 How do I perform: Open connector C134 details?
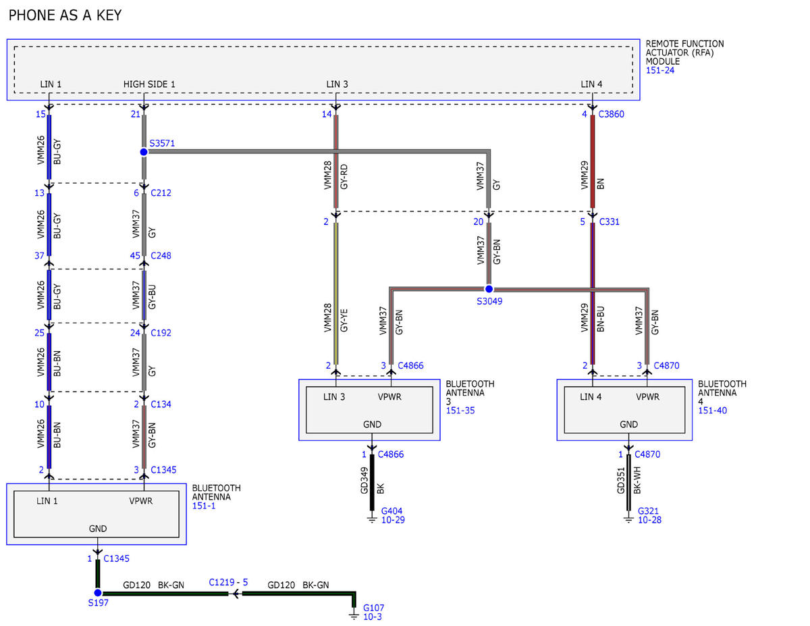(161, 405)
